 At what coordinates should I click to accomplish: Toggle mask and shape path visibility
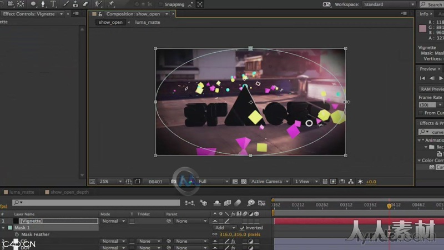click(137, 182)
